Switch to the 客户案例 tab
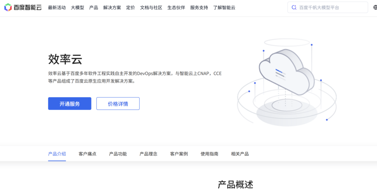Image resolution: width=377 pixels, height=196 pixels. tap(179, 154)
